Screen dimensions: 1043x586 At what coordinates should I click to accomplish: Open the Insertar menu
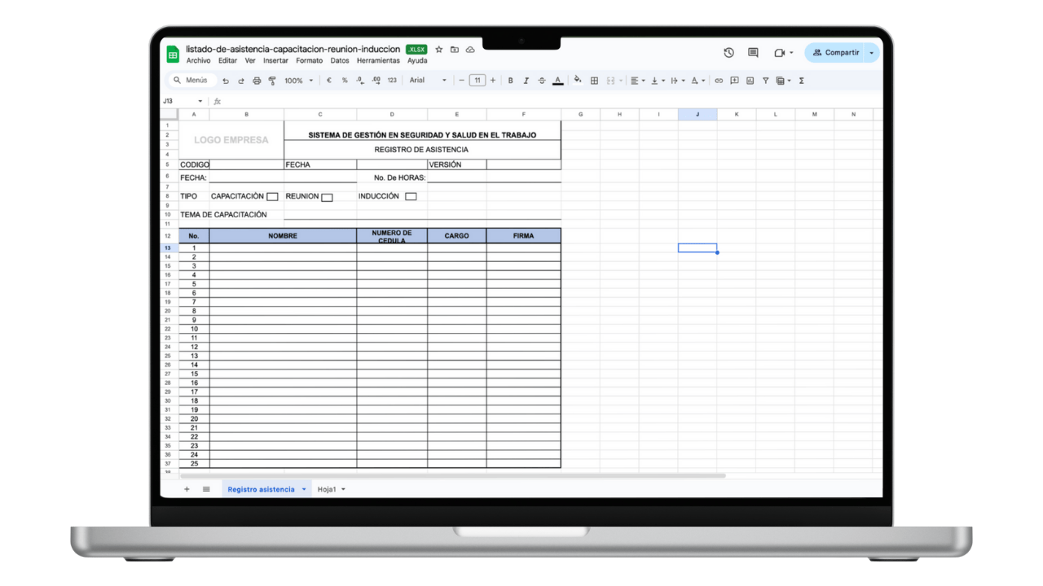tap(275, 60)
